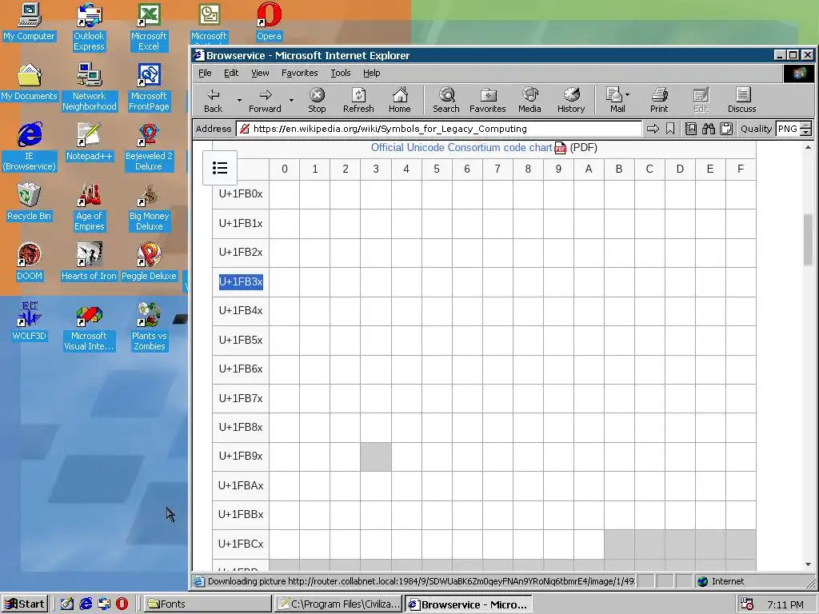Click column header A in chart
This screenshot has height=614, width=819.
pos(589,169)
